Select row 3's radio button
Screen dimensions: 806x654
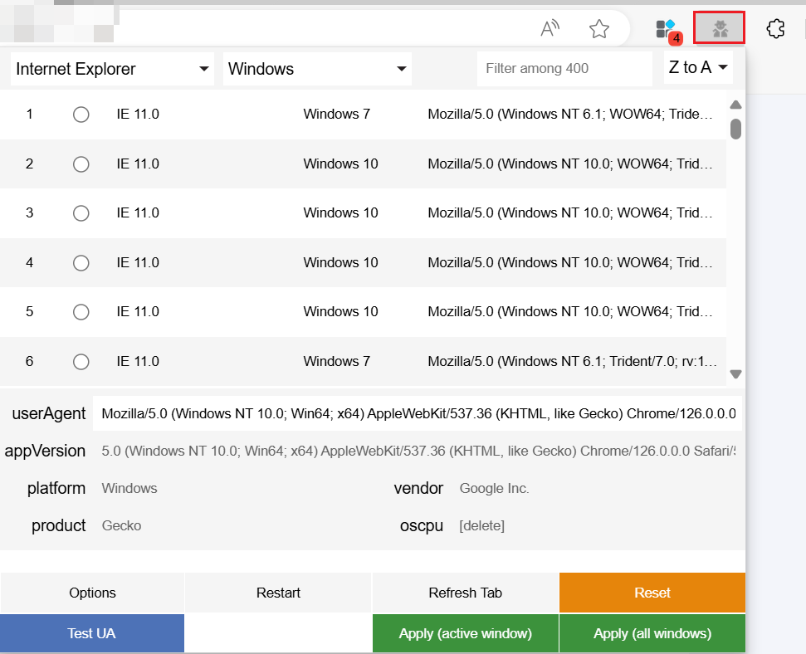click(81, 213)
